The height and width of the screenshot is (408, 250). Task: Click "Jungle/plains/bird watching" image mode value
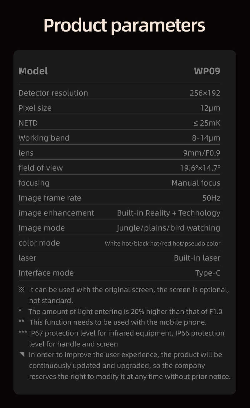tap(168, 228)
